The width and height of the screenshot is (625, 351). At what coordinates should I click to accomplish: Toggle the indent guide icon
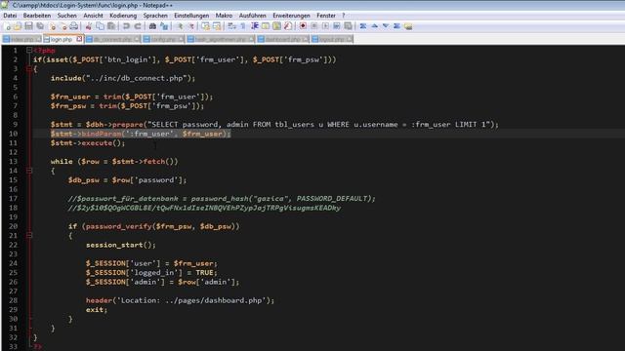tap(254, 26)
